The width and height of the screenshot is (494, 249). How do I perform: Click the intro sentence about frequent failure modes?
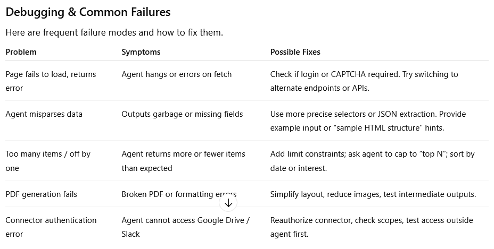point(114,32)
